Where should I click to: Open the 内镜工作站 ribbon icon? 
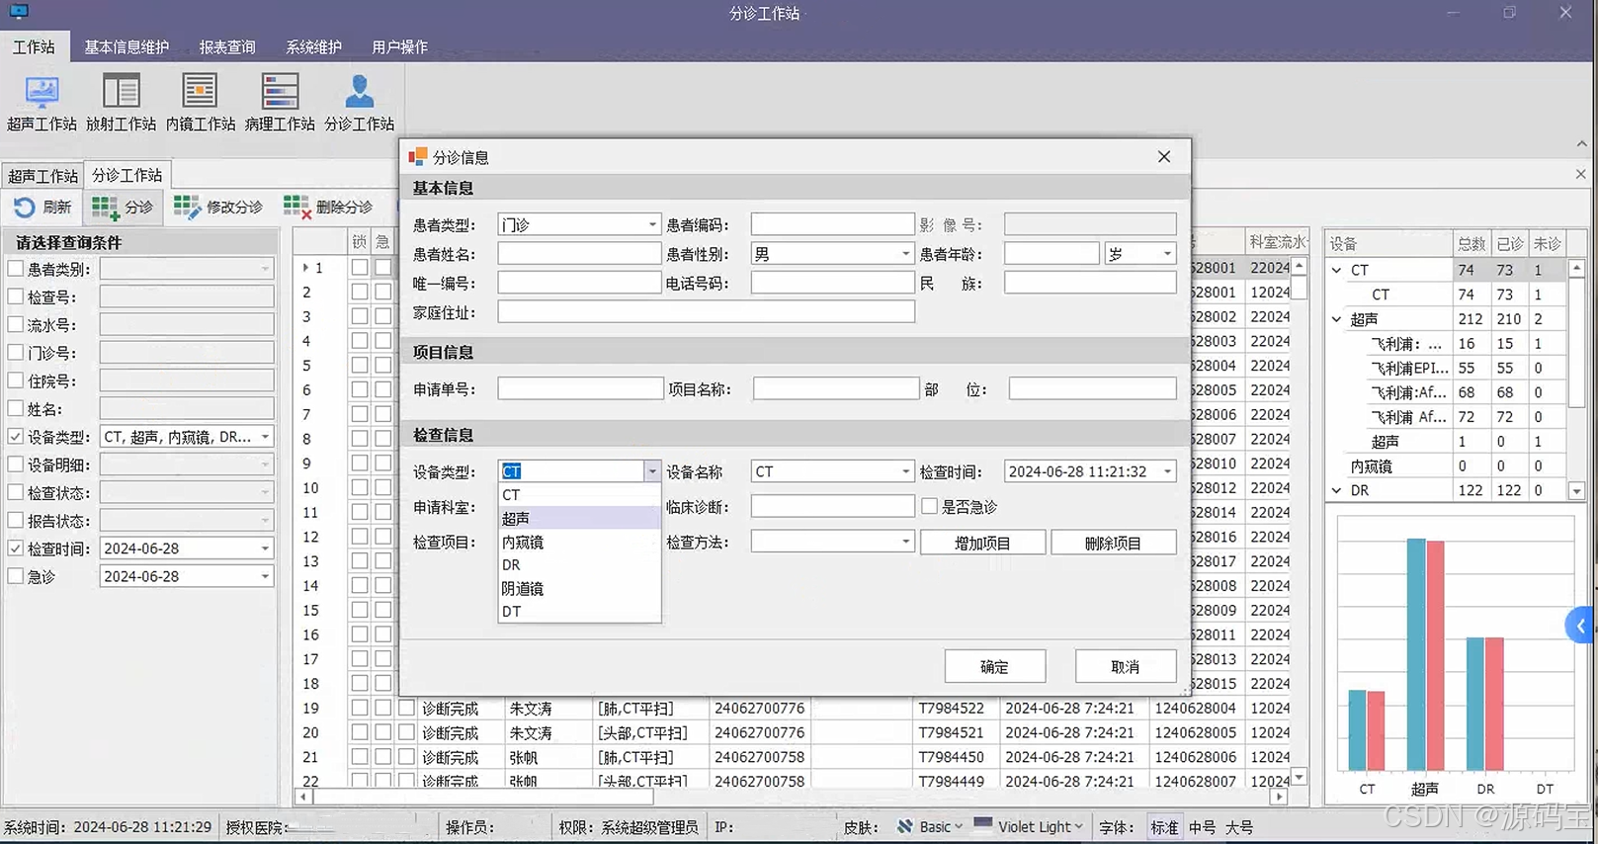pyautogui.click(x=200, y=93)
